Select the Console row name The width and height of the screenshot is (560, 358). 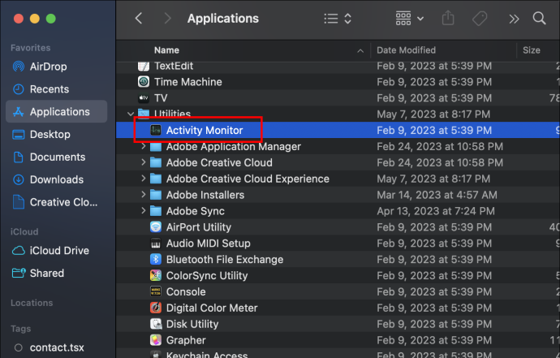[186, 292]
